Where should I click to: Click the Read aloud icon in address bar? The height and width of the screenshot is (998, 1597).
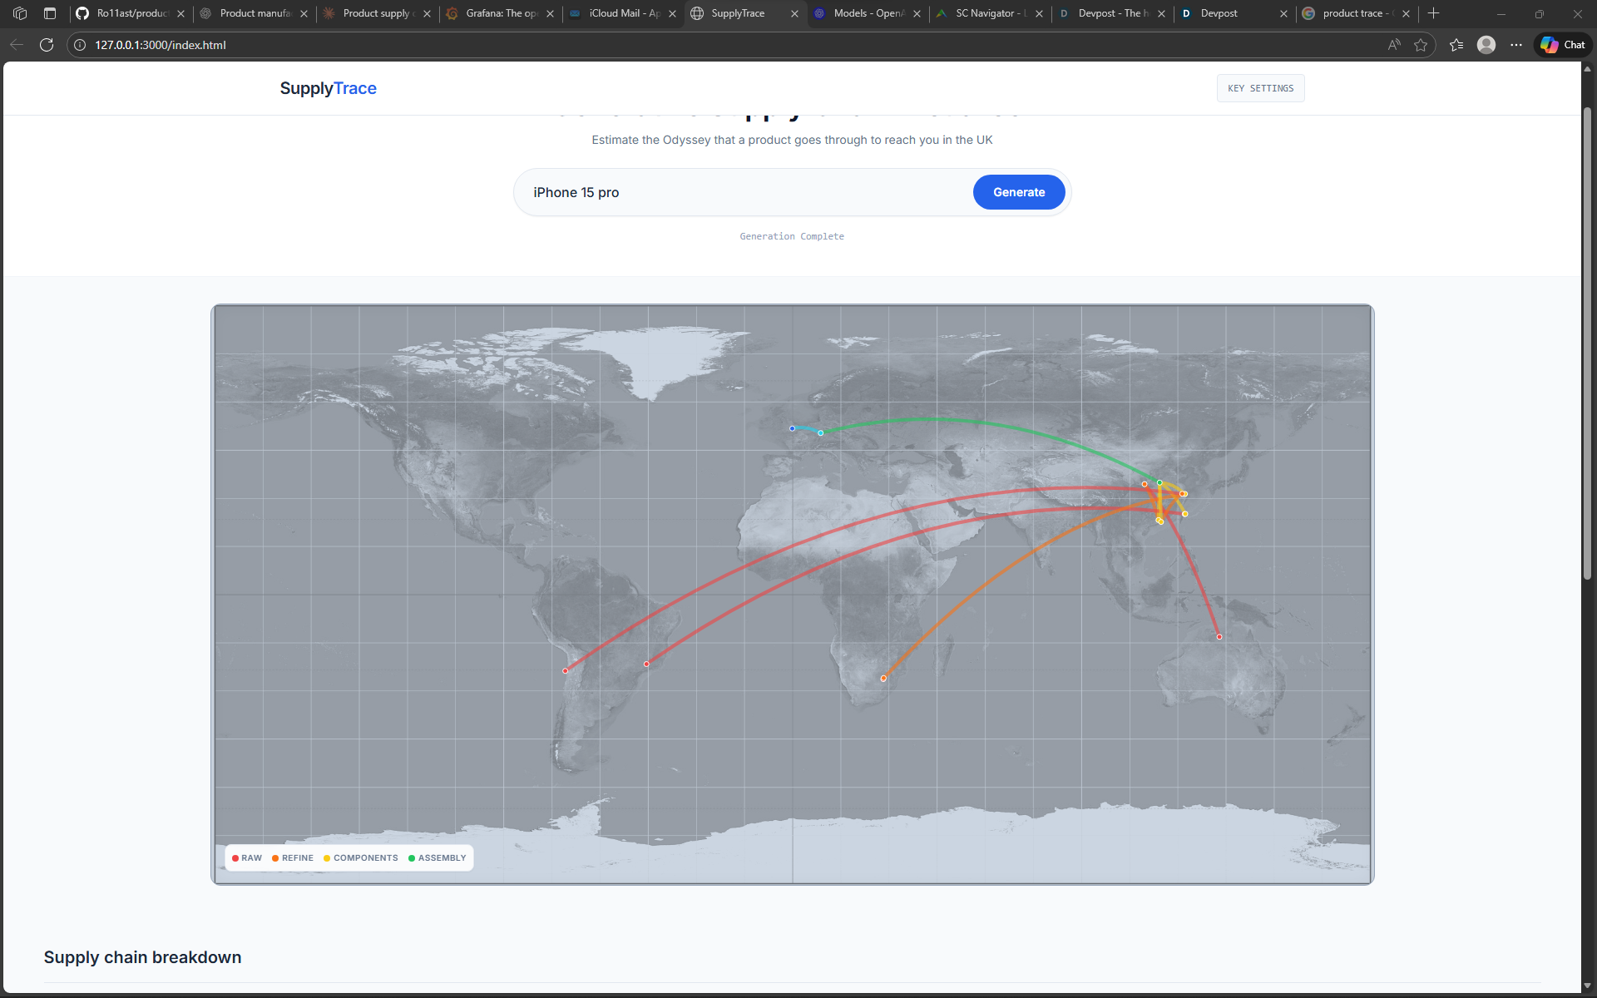[1394, 45]
